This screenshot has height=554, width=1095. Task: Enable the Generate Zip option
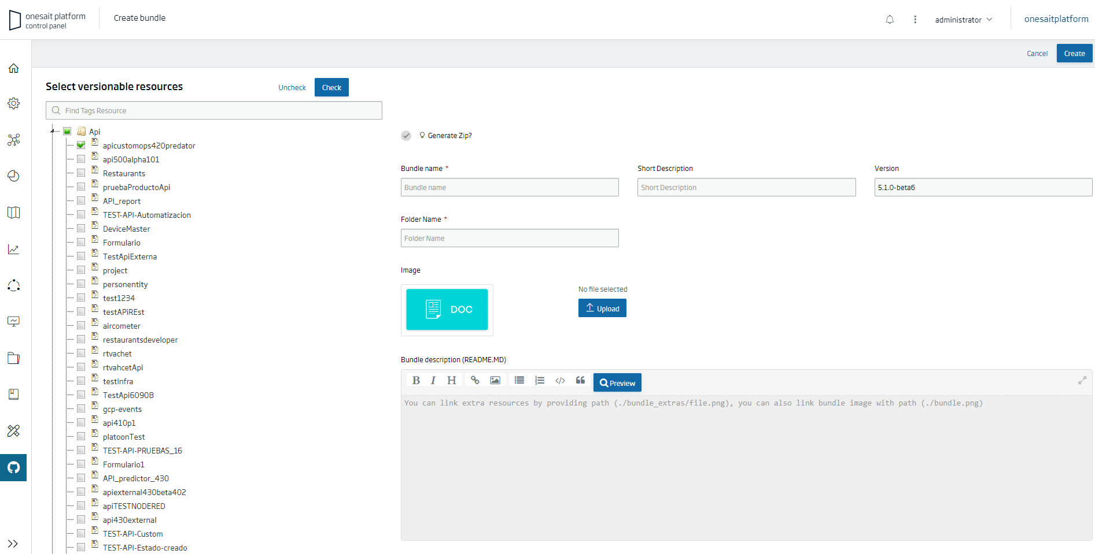pos(406,135)
